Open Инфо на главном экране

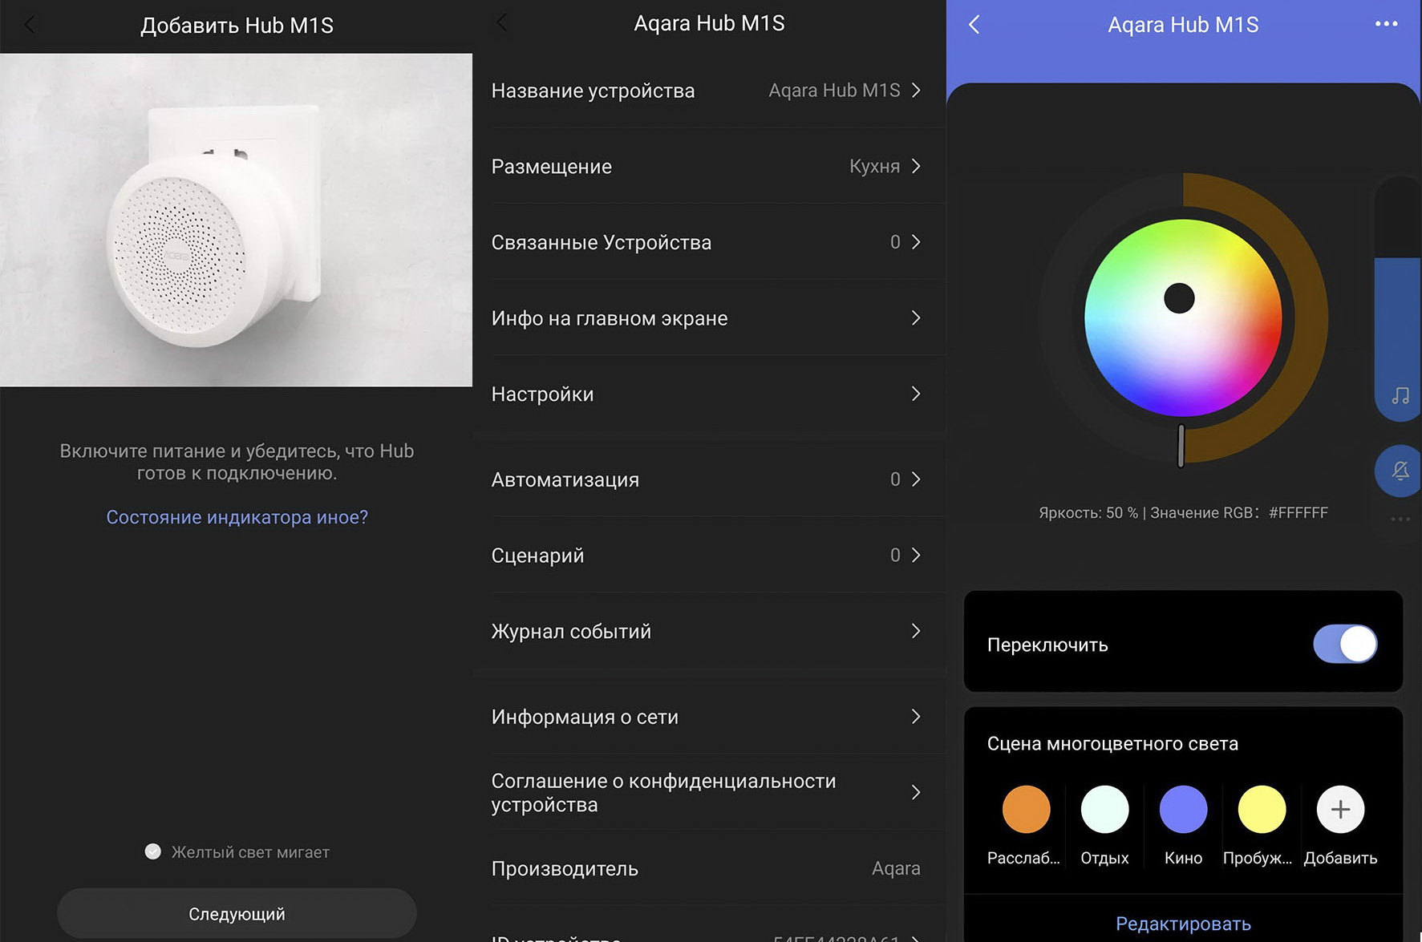pyautogui.click(x=709, y=318)
